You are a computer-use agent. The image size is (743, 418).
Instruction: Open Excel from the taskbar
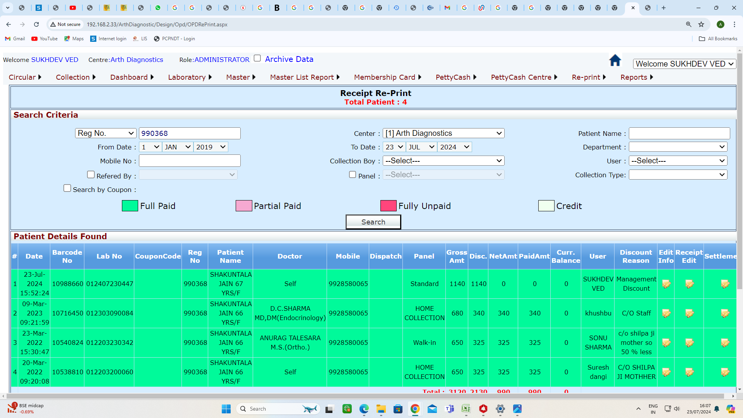pyautogui.click(x=466, y=409)
